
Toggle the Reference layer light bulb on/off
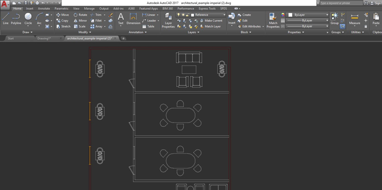click(x=179, y=15)
